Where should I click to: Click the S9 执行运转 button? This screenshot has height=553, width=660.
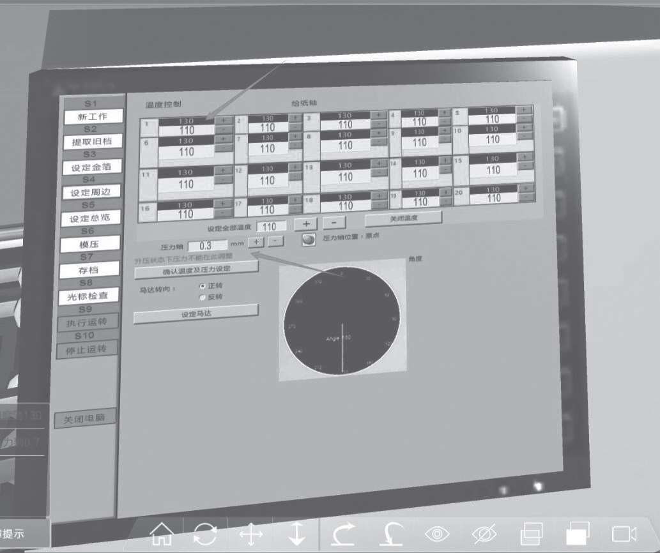[87, 322]
